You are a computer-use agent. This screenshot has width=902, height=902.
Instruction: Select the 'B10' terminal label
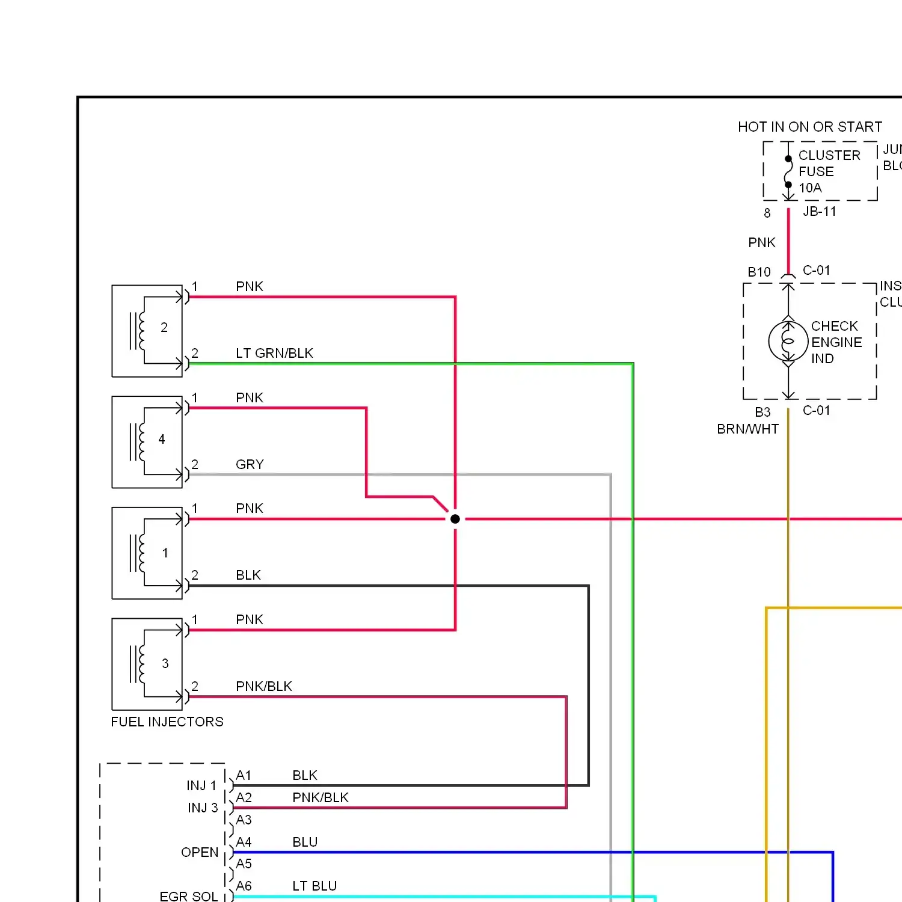(759, 272)
